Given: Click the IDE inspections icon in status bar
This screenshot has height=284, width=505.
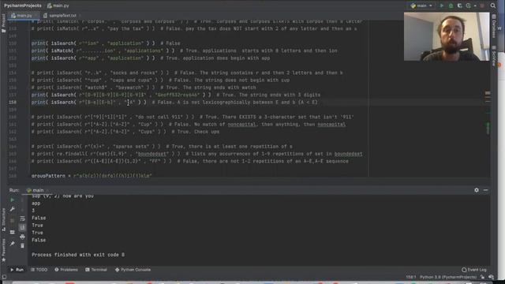Looking at the screenshot, I should pos(491,277).
